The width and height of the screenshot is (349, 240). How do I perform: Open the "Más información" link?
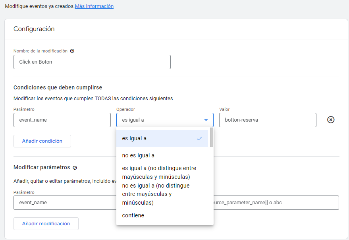[94, 6]
